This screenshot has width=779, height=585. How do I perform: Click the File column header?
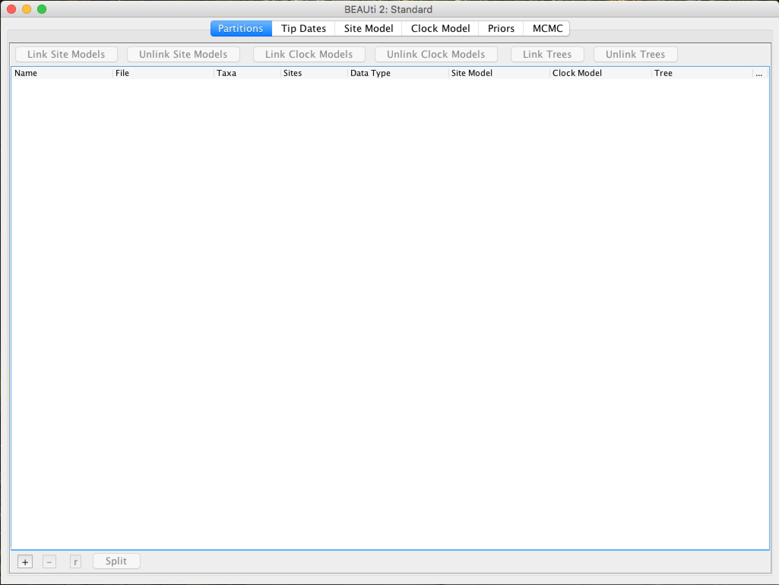point(163,73)
